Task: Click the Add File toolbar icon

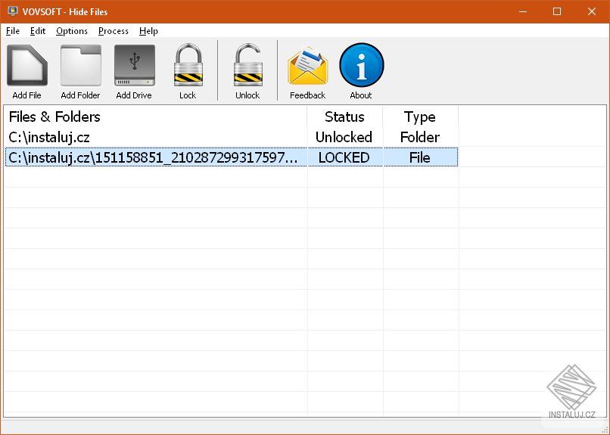Action: tap(26, 65)
